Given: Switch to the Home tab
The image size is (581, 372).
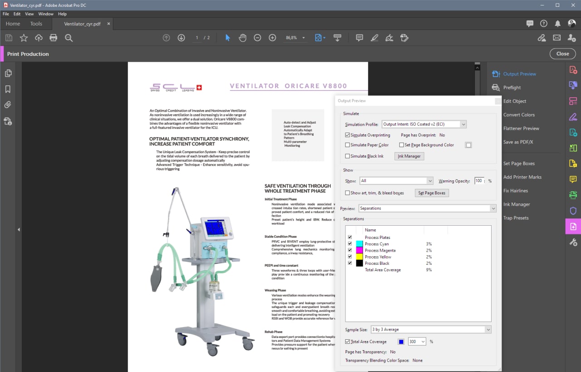Looking at the screenshot, I should [x=13, y=24].
